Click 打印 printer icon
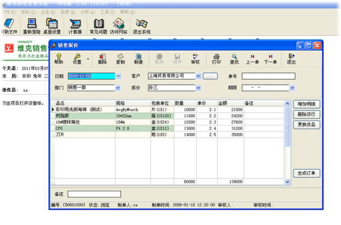341x225 pixels. (x=216, y=59)
